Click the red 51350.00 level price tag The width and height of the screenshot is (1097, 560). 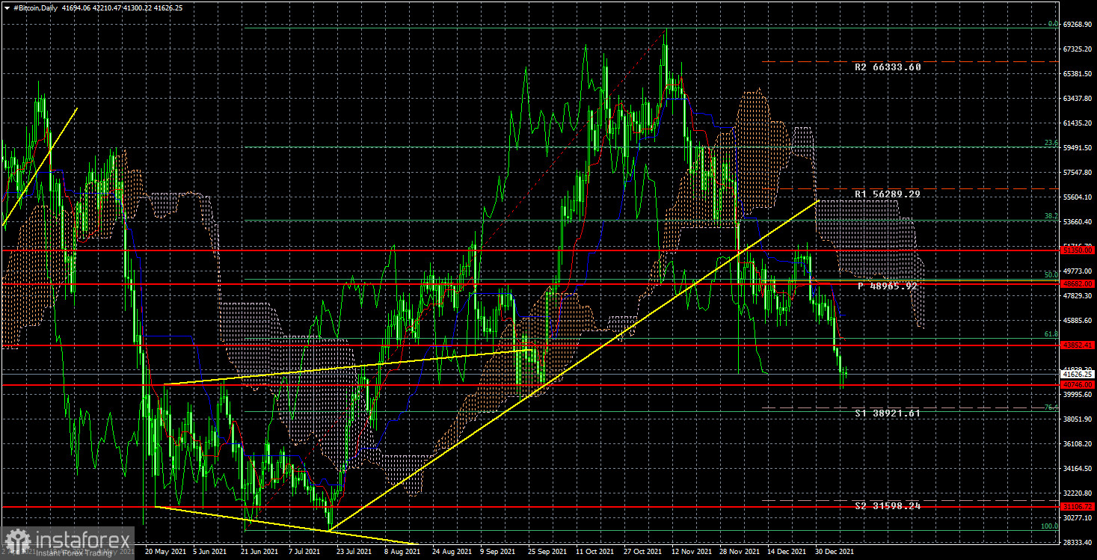[x=1078, y=250]
